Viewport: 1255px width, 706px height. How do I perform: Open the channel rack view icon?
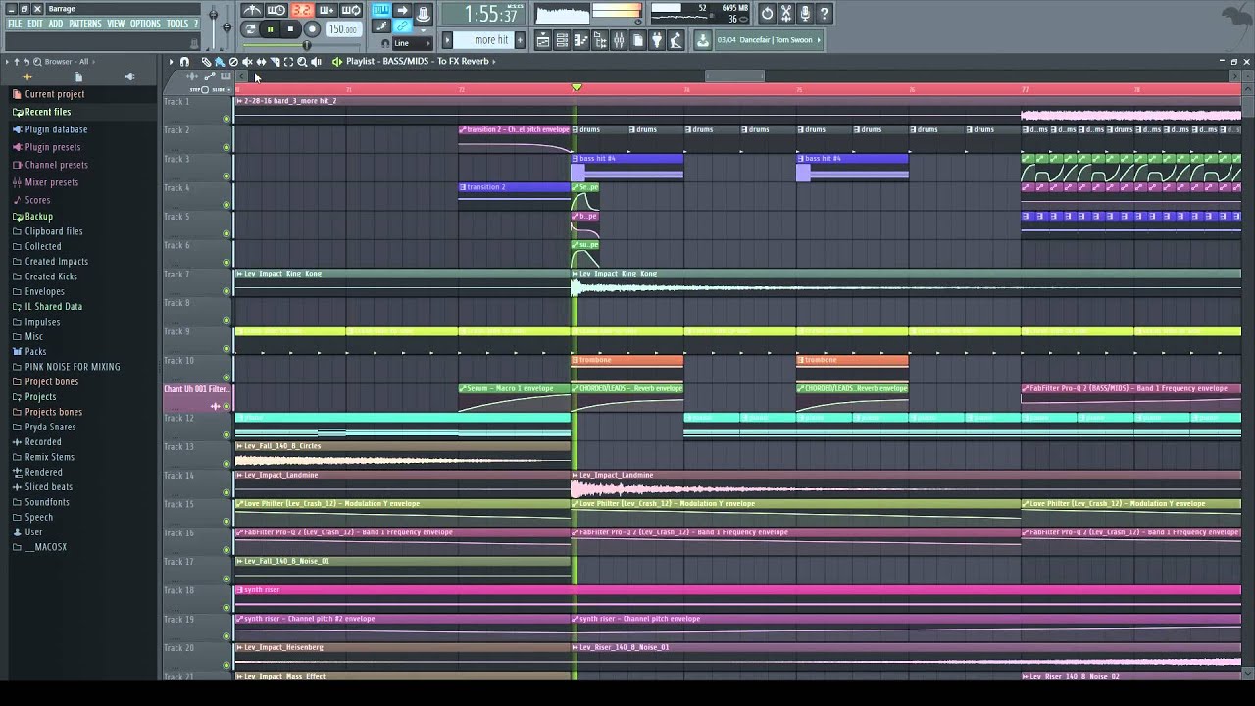[562, 40]
